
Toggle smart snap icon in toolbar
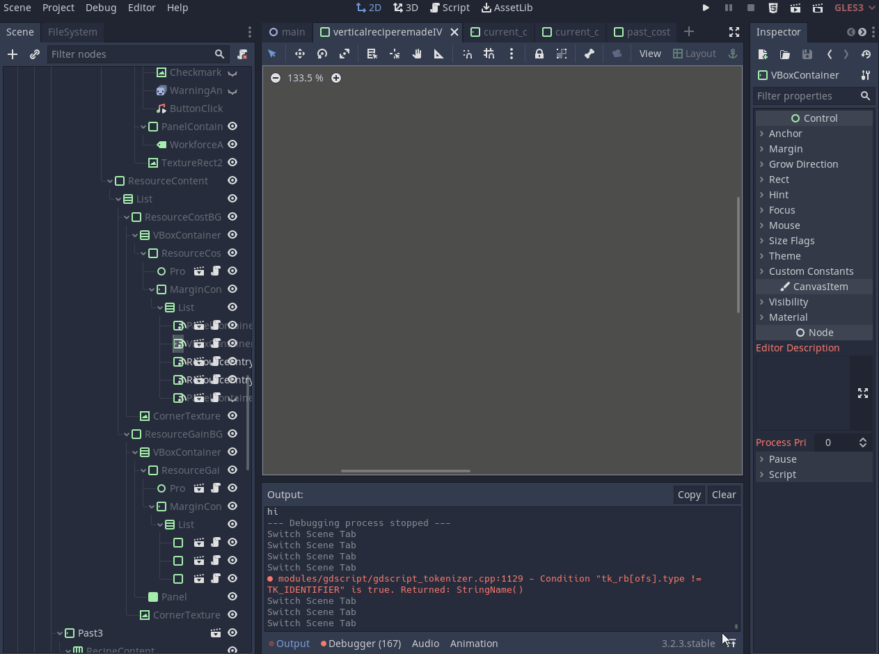[x=467, y=54]
